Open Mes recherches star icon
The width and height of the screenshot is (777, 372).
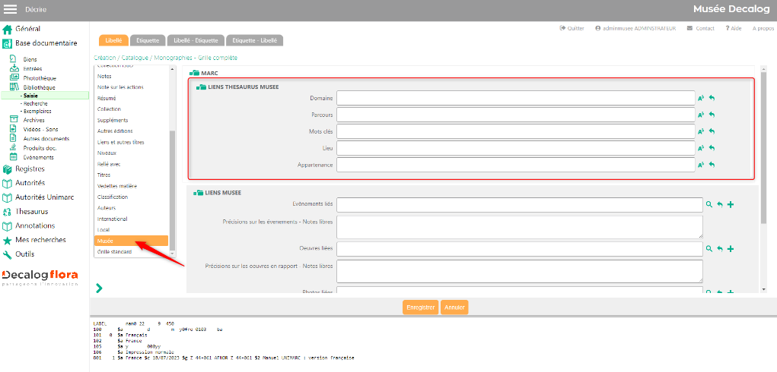(x=8, y=240)
